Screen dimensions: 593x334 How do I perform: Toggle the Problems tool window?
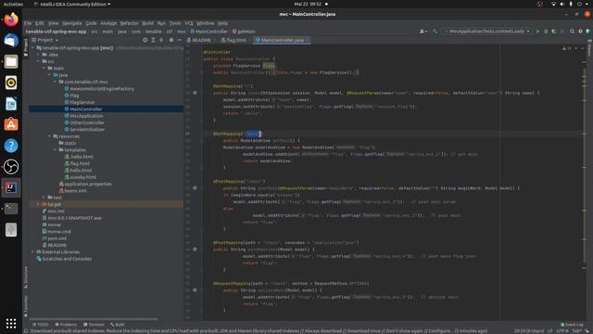[66, 325]
